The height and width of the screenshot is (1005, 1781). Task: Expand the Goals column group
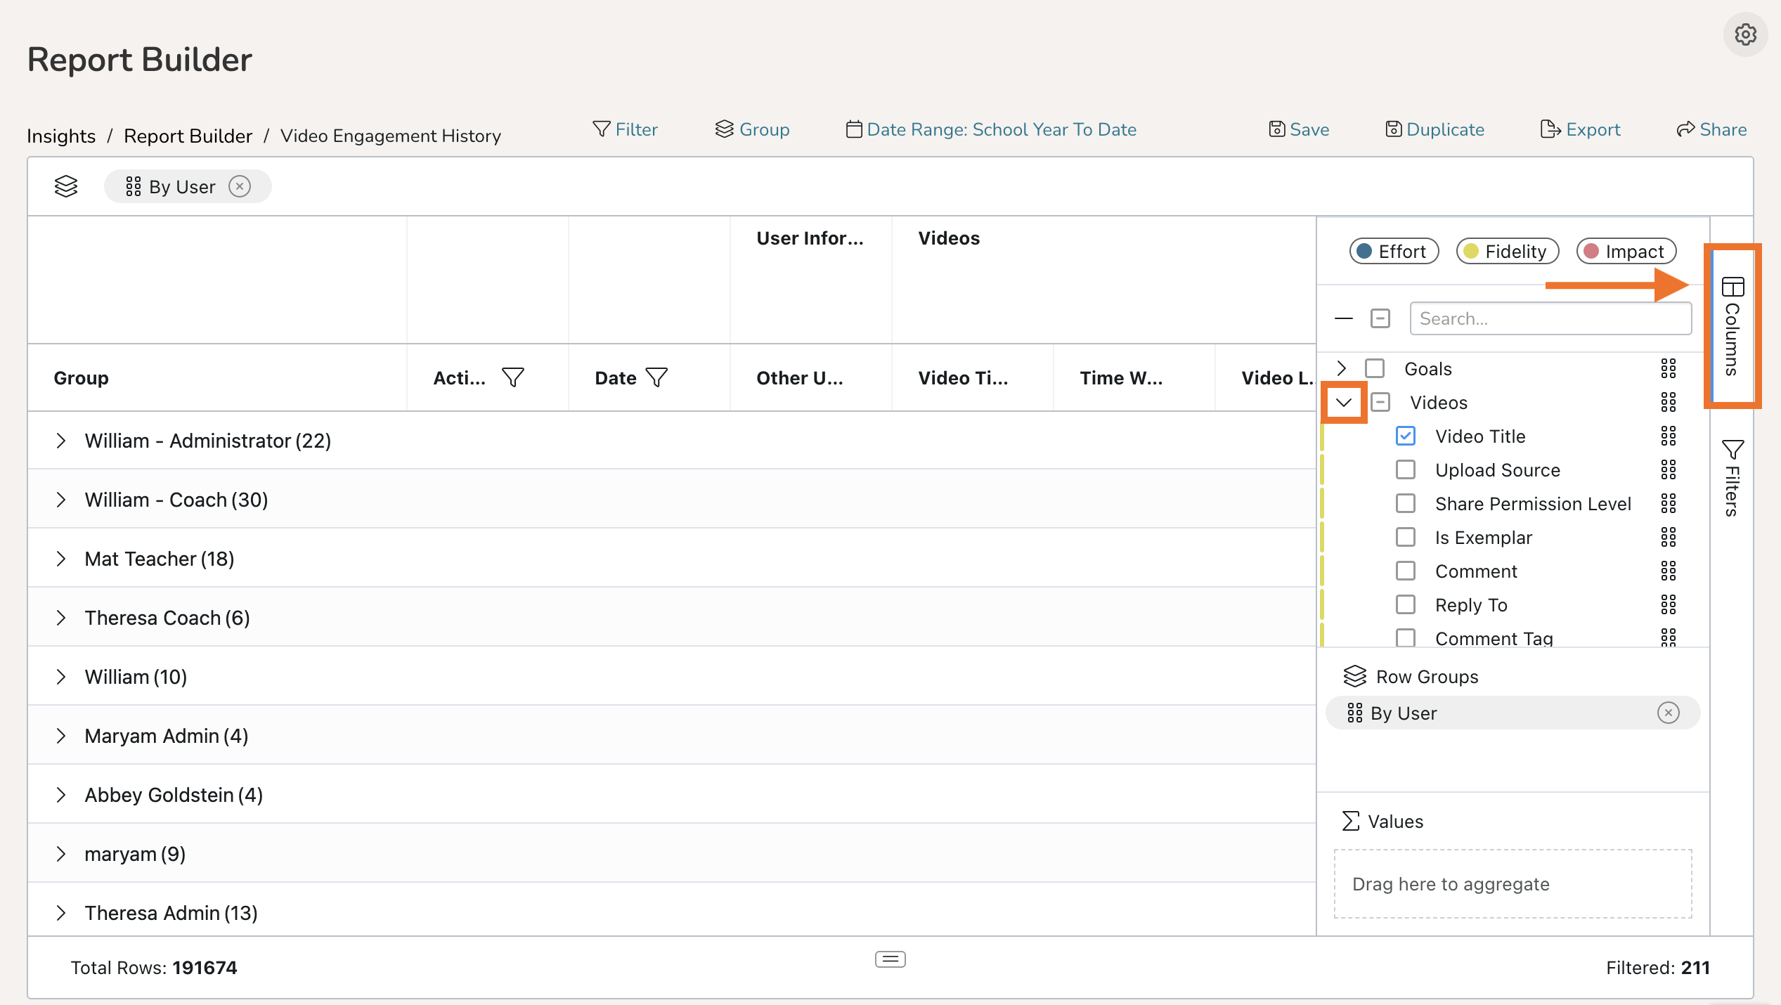coord(1342,369)
